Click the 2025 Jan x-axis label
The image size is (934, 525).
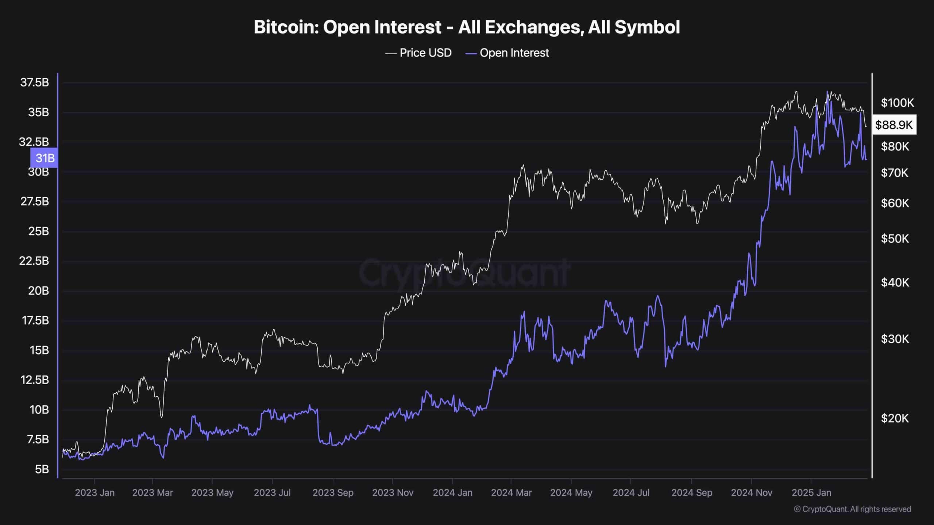pos(811,493)
